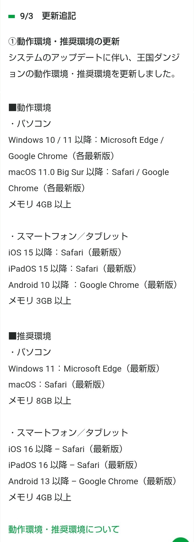This screenshot has height=542, width=194.
Task: Tap the Android 10 以降 line
Action: 93,285
